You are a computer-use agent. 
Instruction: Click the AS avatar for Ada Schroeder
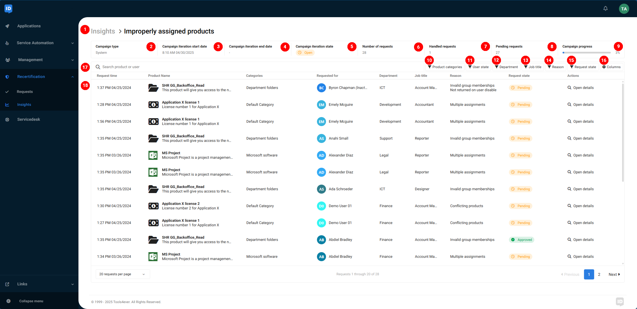[321, 189]
